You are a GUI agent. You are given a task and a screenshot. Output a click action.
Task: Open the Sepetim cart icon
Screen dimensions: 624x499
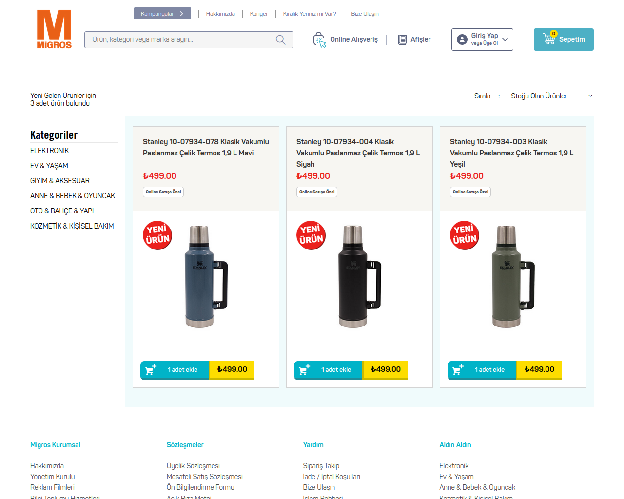(550, 38)
